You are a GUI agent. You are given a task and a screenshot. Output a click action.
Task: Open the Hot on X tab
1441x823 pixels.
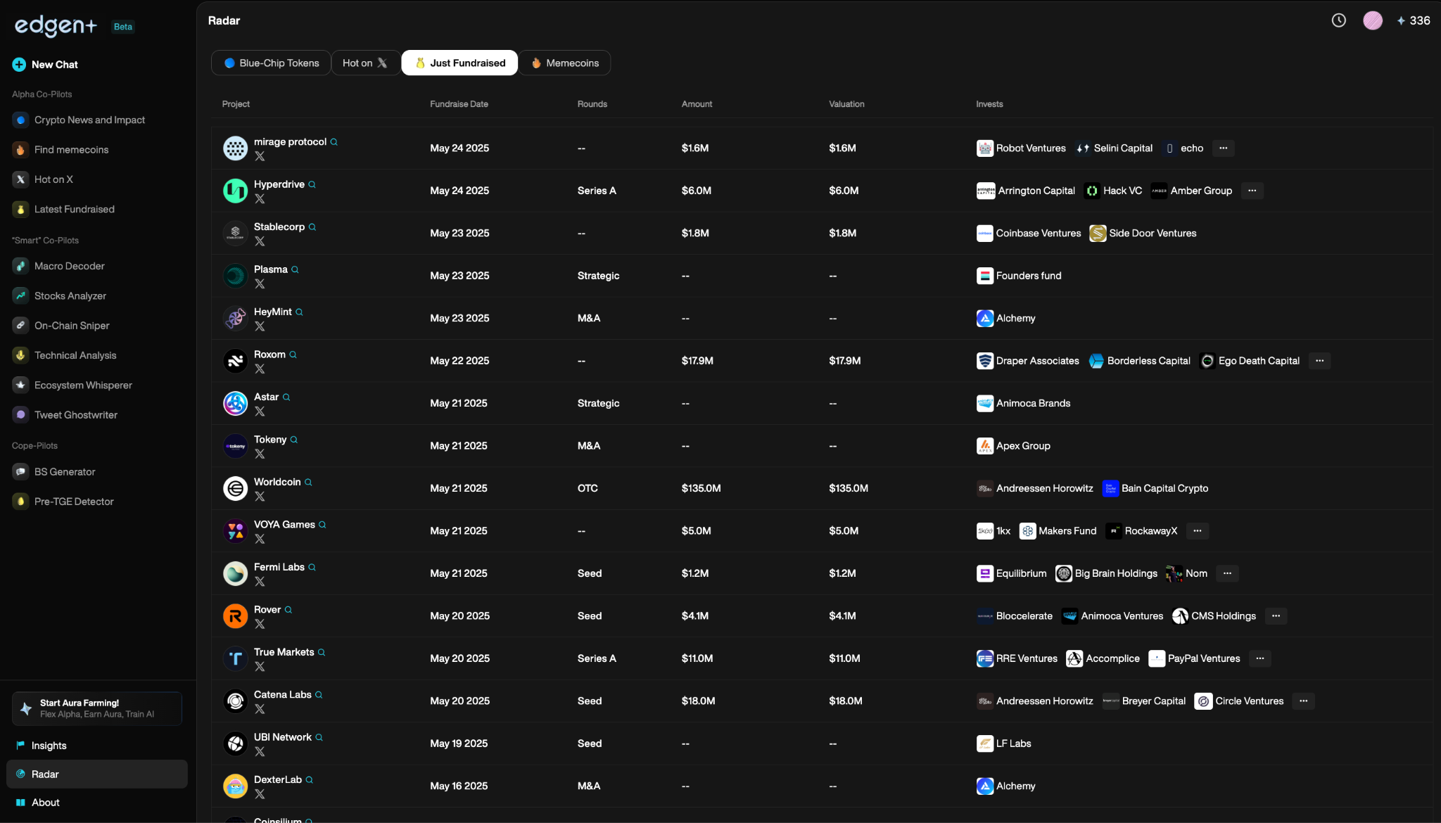coord(364,63)
